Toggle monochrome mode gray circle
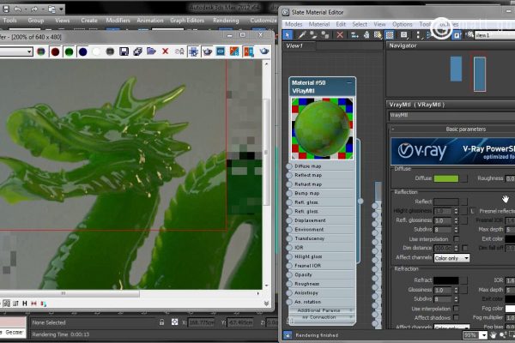Image resolution: width=515 pixels, height=343 pixels. [x=110, y=51]
